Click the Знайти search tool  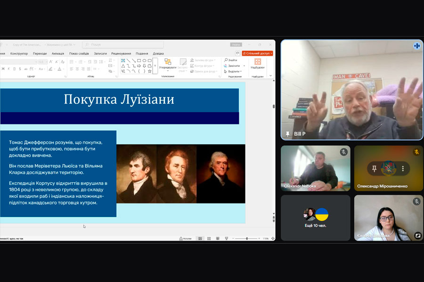point(231,60)
